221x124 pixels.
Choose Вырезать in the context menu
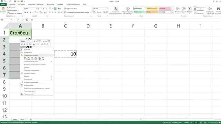point(37,50)
